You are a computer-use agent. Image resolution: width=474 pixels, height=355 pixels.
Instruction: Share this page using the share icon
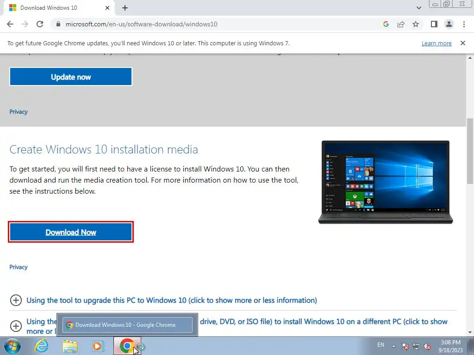click(x=401, y=24)
